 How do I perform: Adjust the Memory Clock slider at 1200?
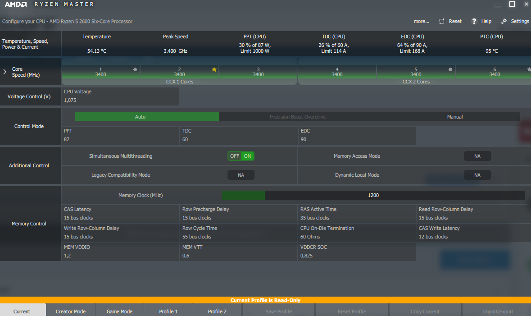tap(373, 195)
